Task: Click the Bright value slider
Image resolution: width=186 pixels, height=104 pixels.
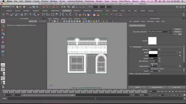Action: [168, 52]
